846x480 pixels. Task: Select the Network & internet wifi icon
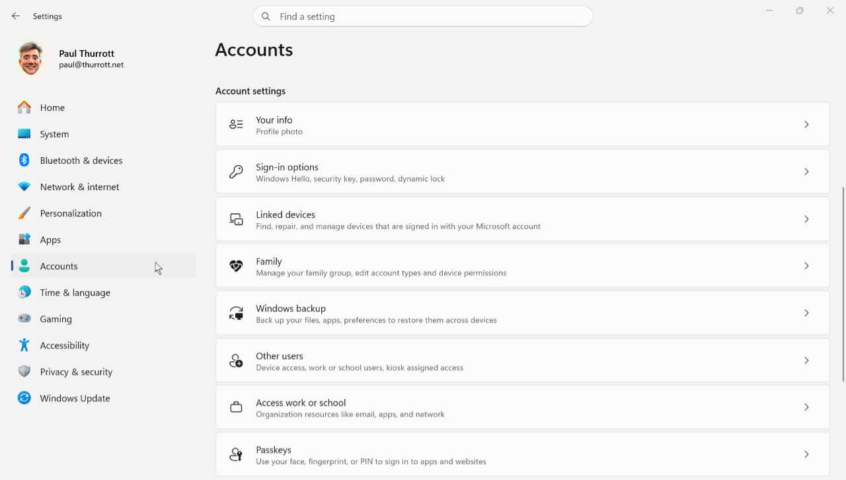tap(24, 187)
